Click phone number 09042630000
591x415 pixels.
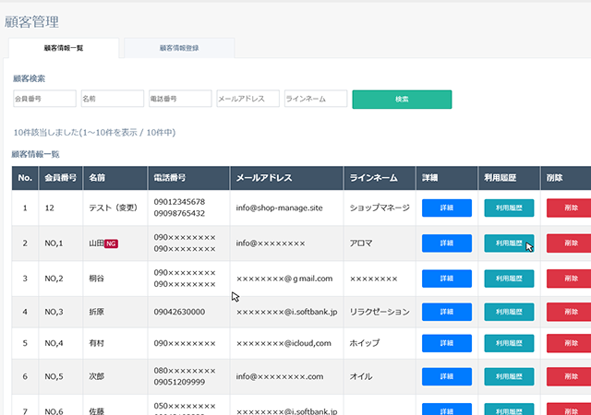pyautogui.click(x=179, y=312)
